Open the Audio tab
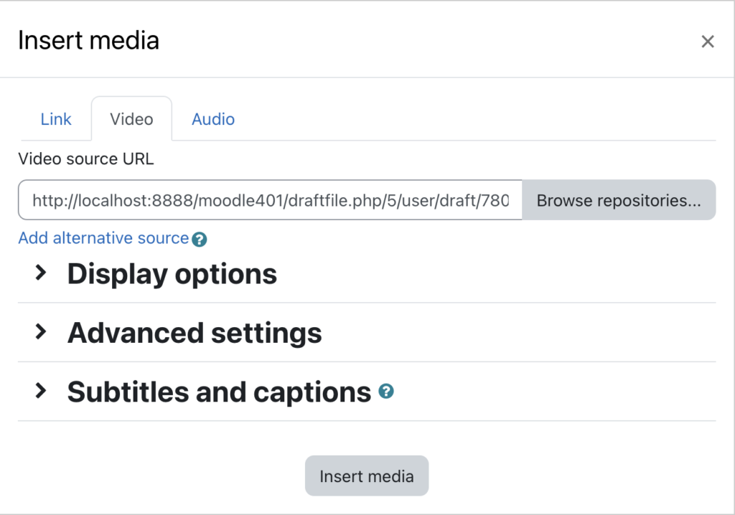This screenshot has width=735, height=515. point(213,119)
